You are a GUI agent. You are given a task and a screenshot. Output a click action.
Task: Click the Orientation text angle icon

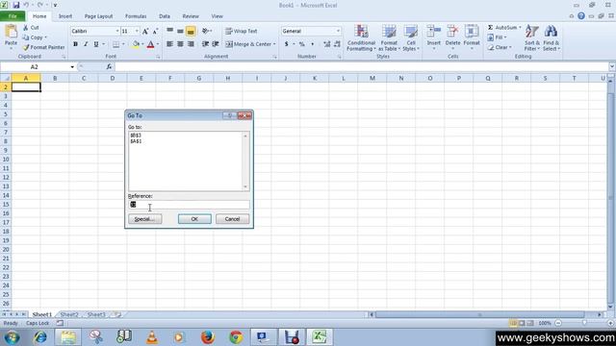point(205,31)
